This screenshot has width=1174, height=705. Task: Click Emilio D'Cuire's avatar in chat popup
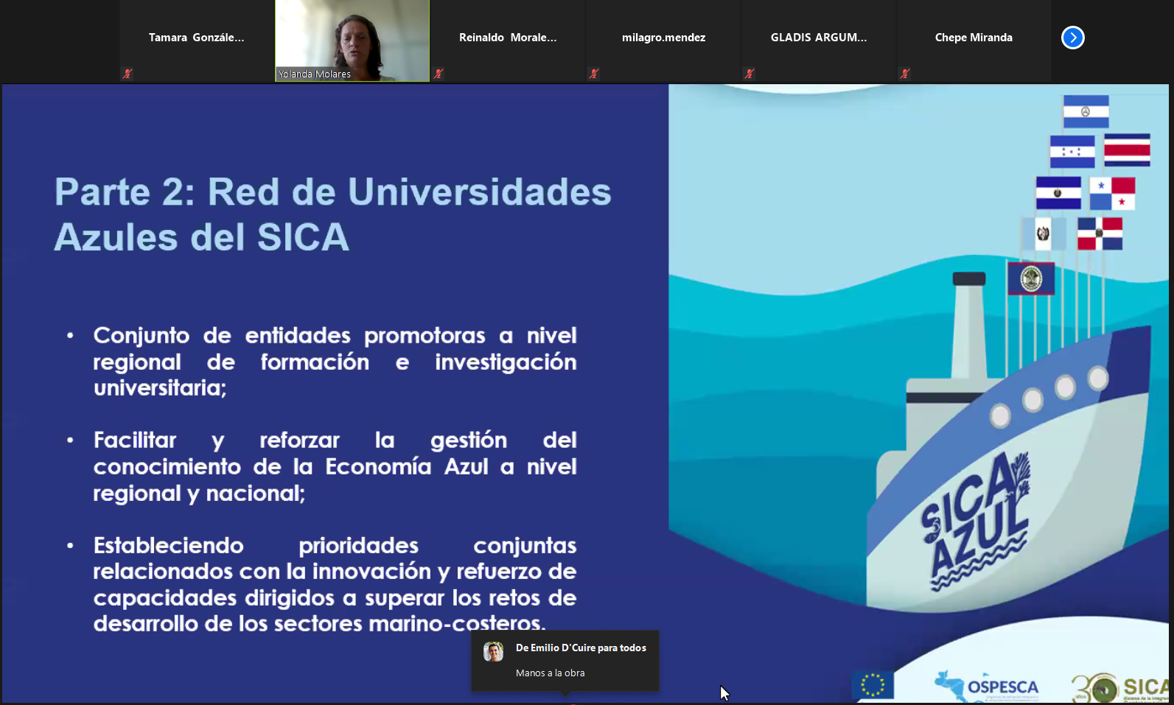point(493,651)
